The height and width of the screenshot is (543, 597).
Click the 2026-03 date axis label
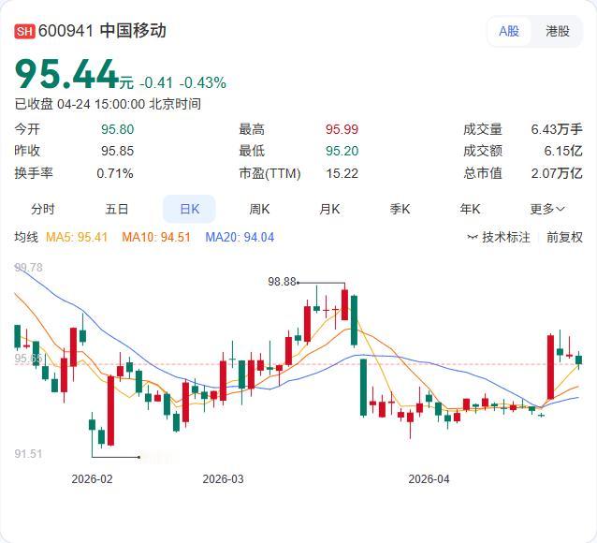(x=223, y=479)
